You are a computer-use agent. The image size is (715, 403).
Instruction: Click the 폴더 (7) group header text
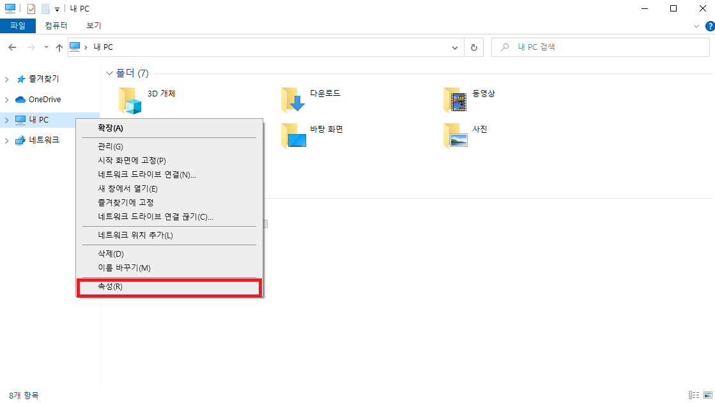click(x=132, y=73)
